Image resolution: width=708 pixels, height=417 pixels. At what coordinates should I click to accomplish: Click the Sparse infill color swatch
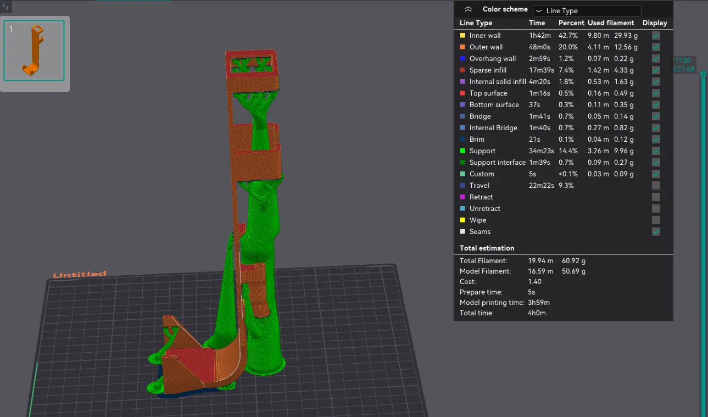tap(462, 70)
